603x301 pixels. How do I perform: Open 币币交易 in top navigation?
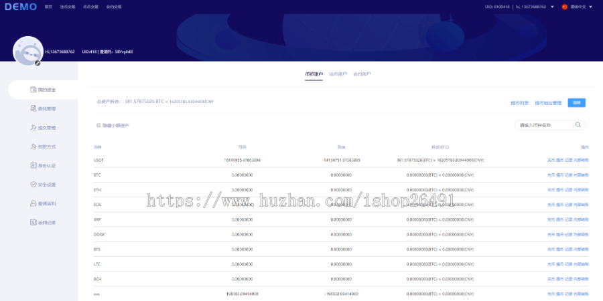pos(90,7)
